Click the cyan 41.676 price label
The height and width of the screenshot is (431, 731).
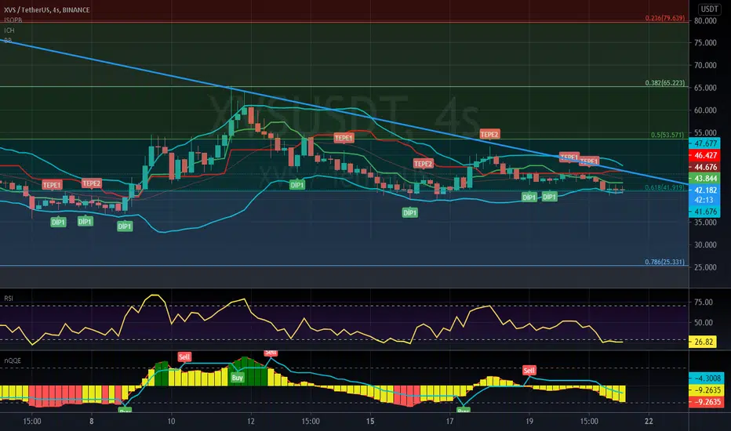point(704,212)
